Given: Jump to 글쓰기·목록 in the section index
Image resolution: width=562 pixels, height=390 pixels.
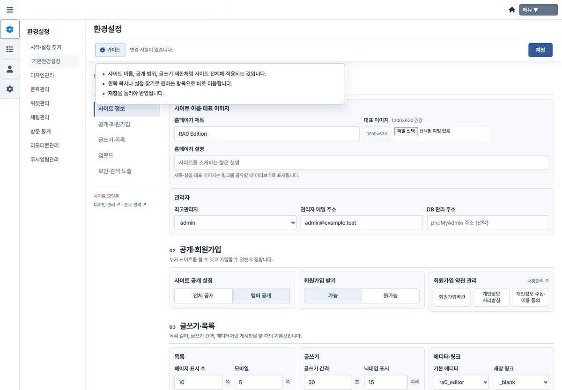Looking at the screenshot, I should click(126, 140).
